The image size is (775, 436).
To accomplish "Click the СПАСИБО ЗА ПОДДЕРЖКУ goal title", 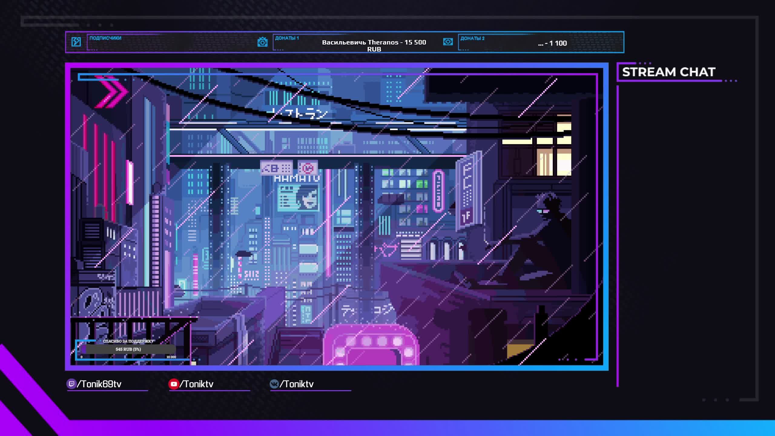I will point(128,341).
